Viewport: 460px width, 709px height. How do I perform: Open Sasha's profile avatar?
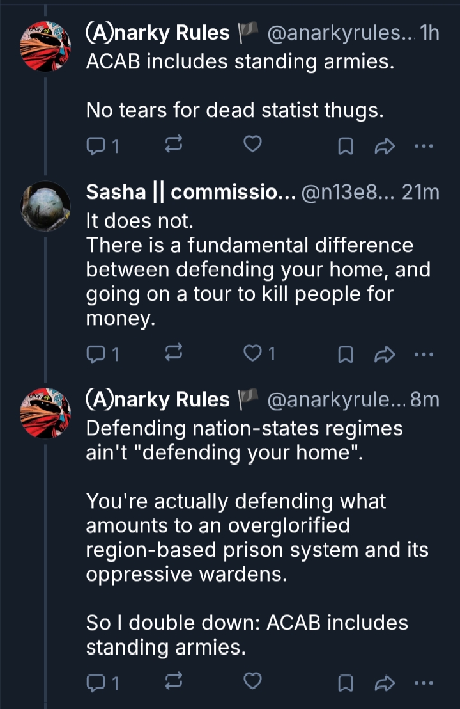pyautogui.click(x=45, y=205)
